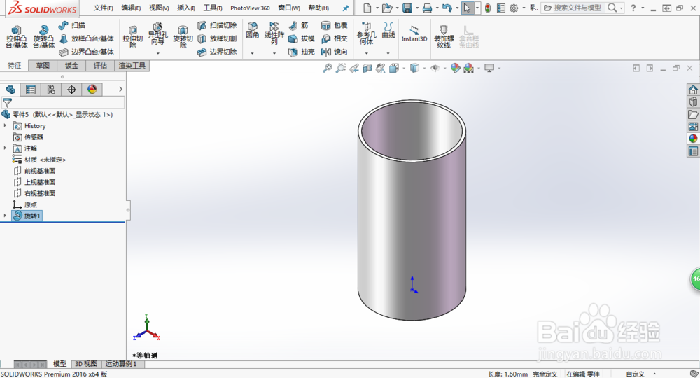This screenshot has width=700, height=378.
Task: Toggle the hide/show items eye icon
Action: [x=435, y=68]
